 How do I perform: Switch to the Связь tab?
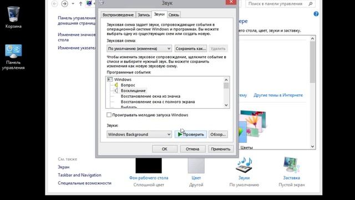point(174,15)
